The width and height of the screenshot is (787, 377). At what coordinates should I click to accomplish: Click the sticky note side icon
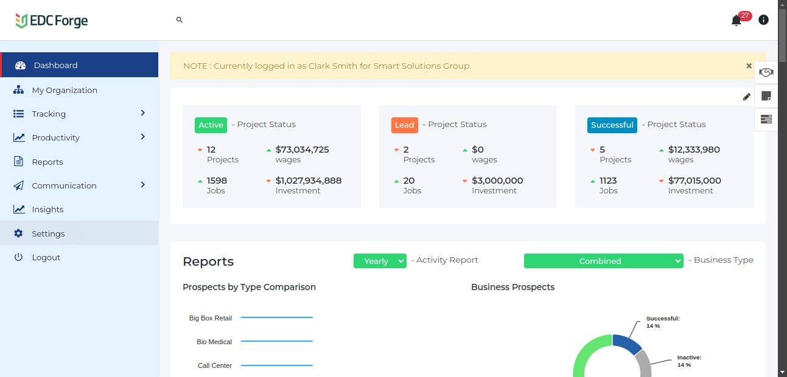coord(766,96)
